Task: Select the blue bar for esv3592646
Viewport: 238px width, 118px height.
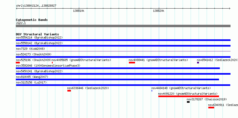Action: coord(118,68)
